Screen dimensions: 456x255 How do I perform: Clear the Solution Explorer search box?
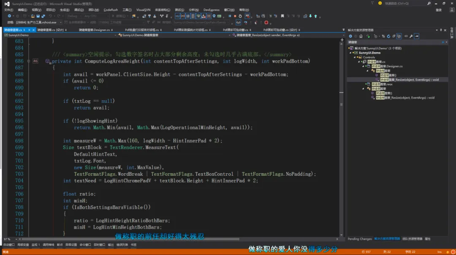[x=443, y=43]
